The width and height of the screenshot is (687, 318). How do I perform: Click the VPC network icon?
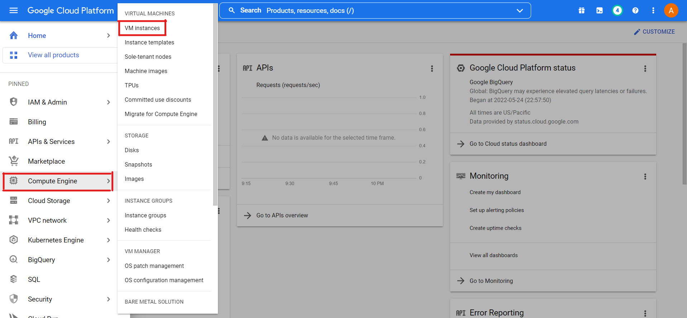point(14,220)
